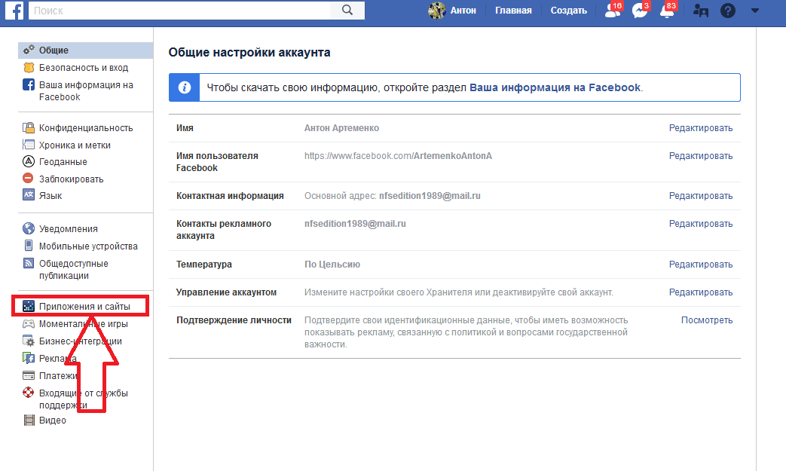
Task: Click the Уведомления globe icon
Action: (x=29, y=228)
